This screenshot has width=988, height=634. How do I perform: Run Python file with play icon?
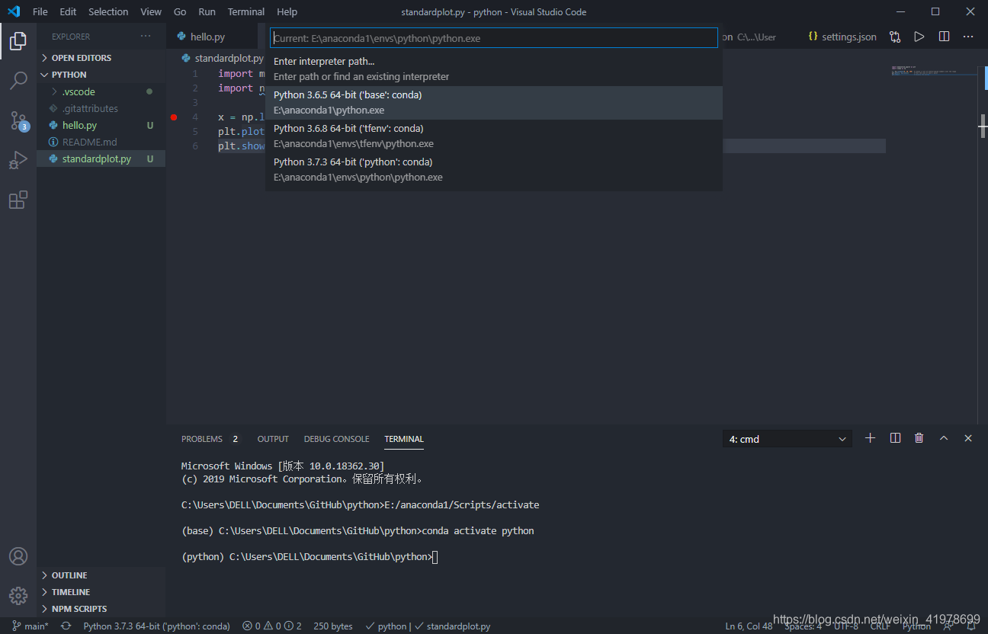(919, 37)
